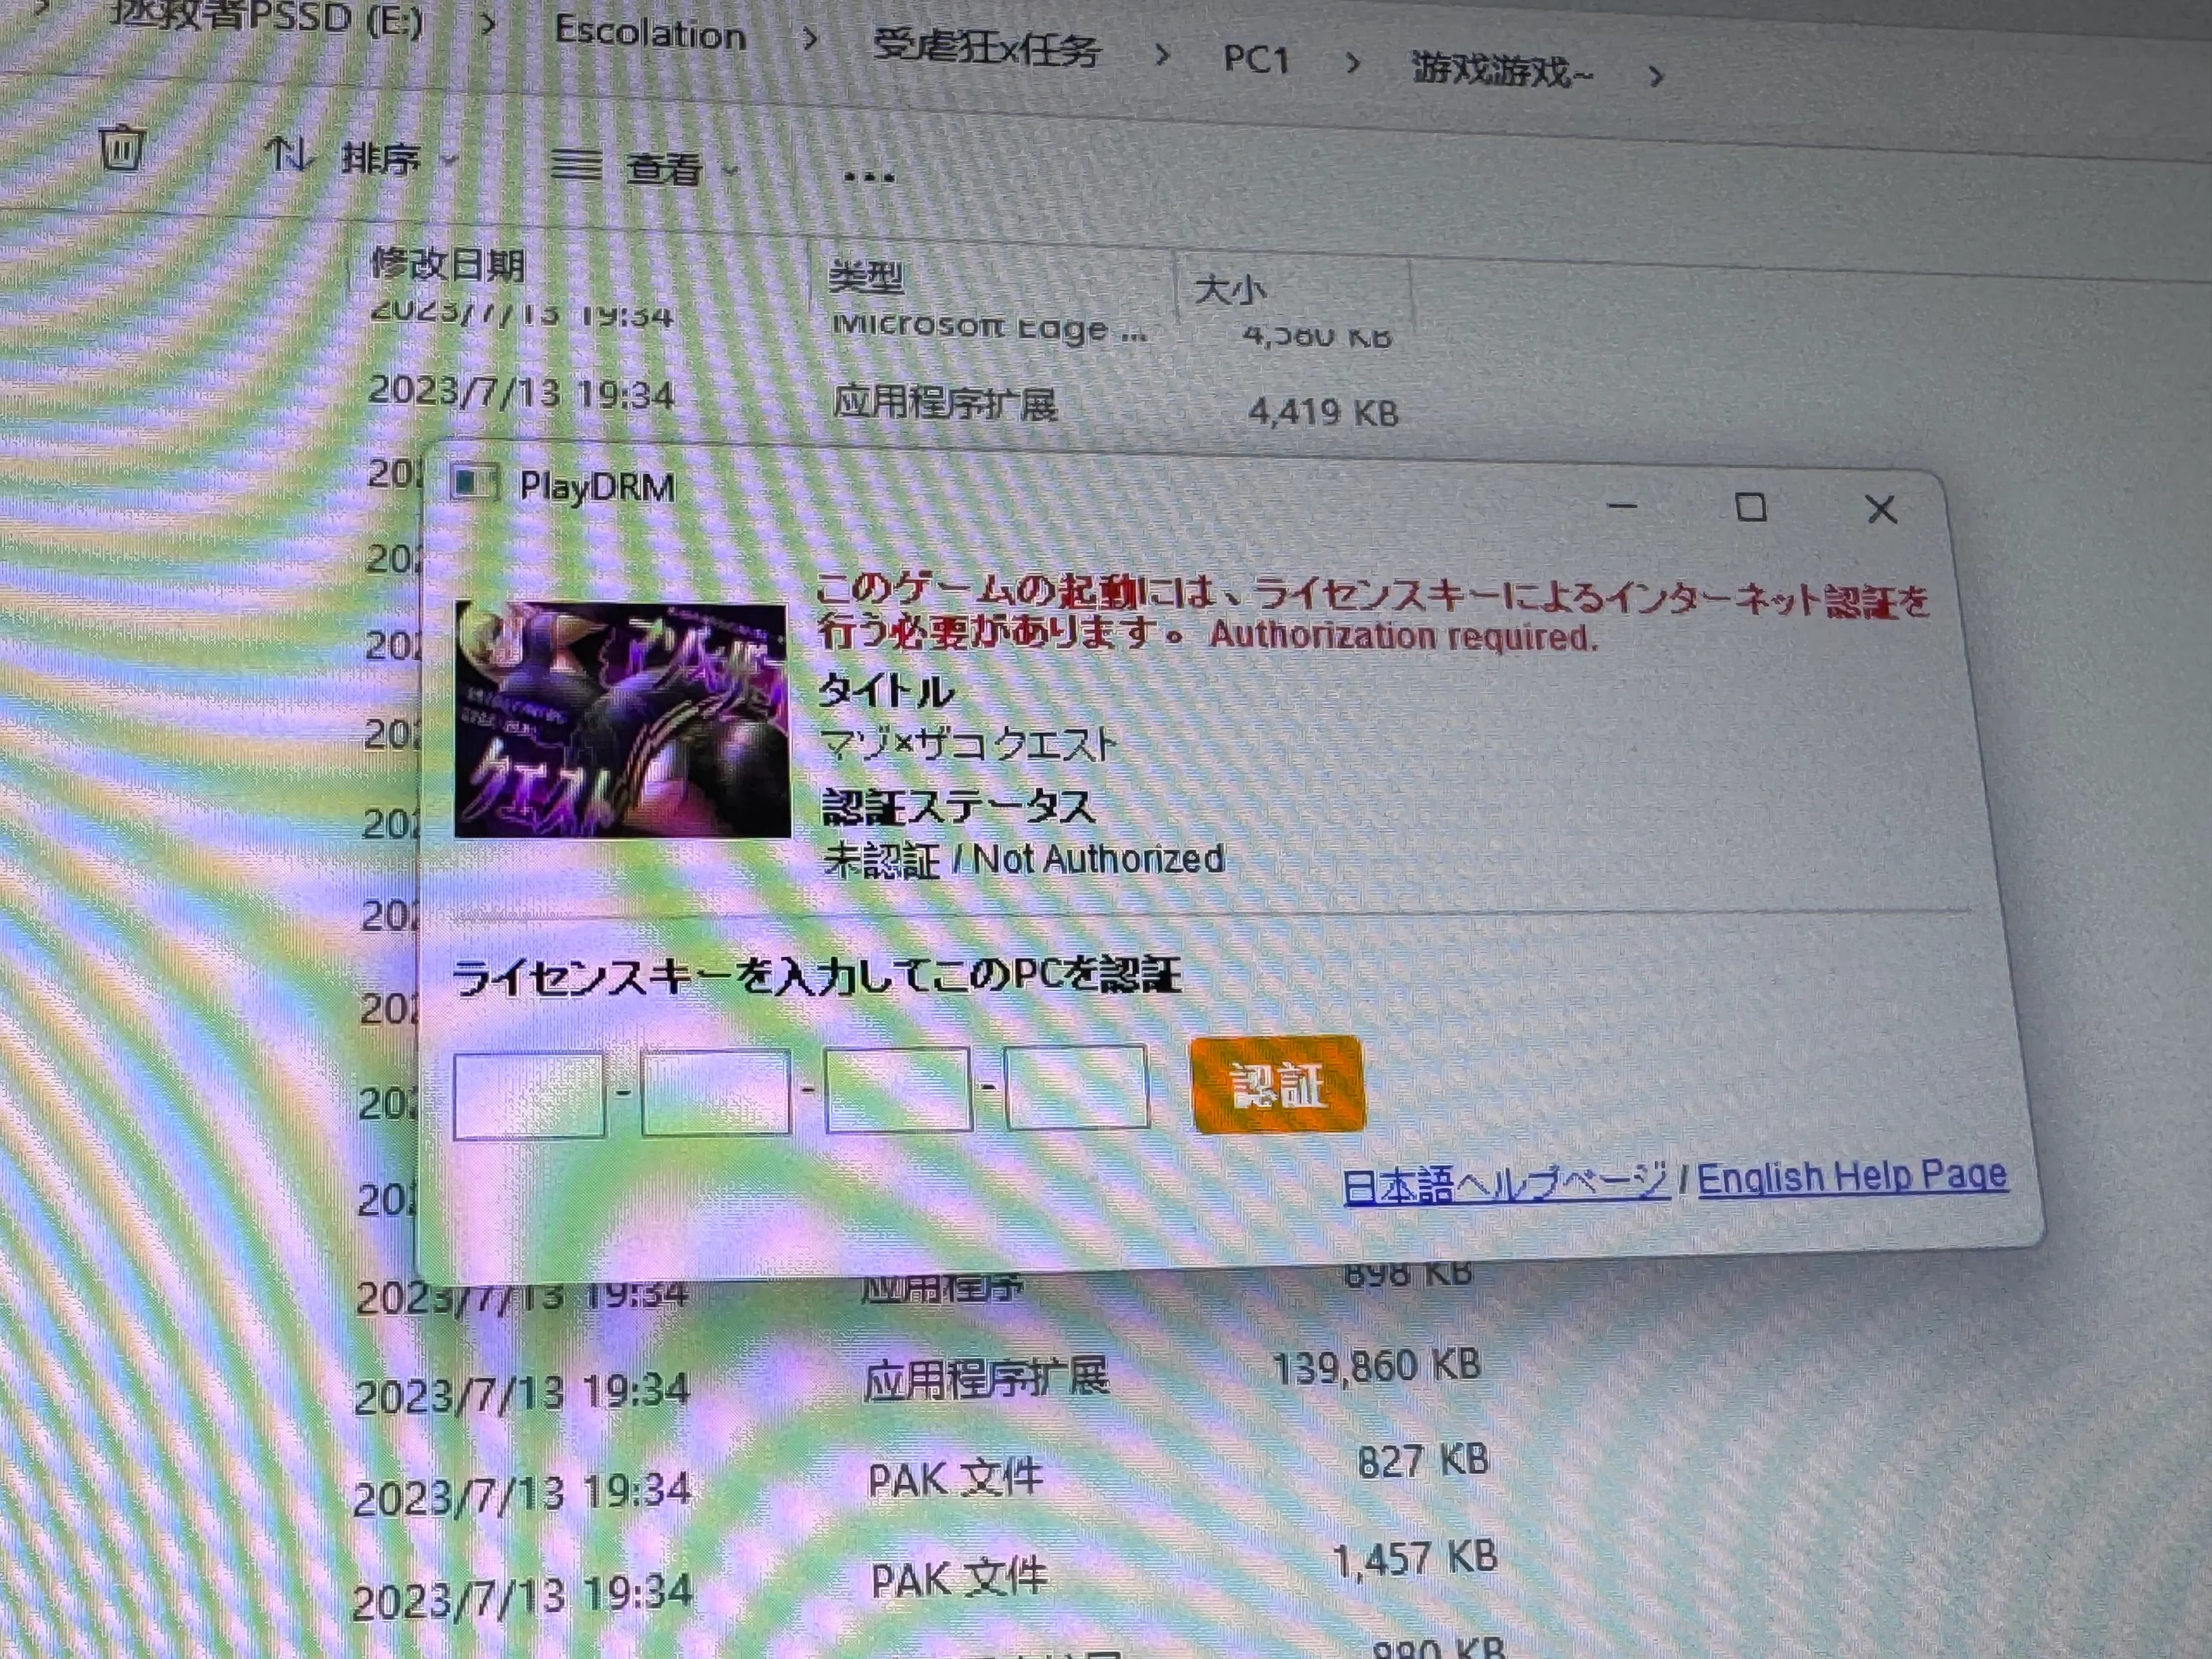Click the 类型 column header
This screenshot has width=2212, height=1659.
click(866, 275)
